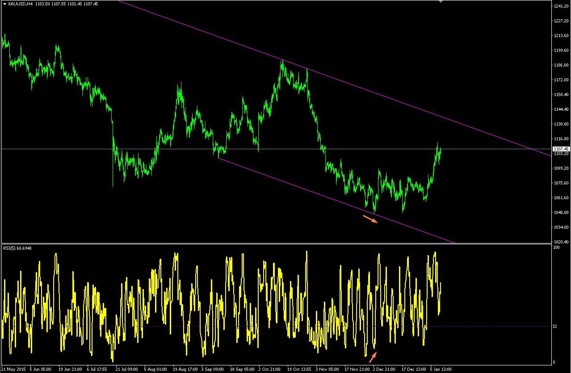Viewport: 571px width, 373px height.
Task: Click the 19 Jun 21:00 time label
Action: click(x=71, y=369)
